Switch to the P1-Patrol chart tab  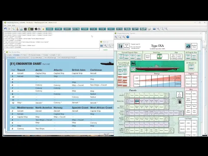24,55
